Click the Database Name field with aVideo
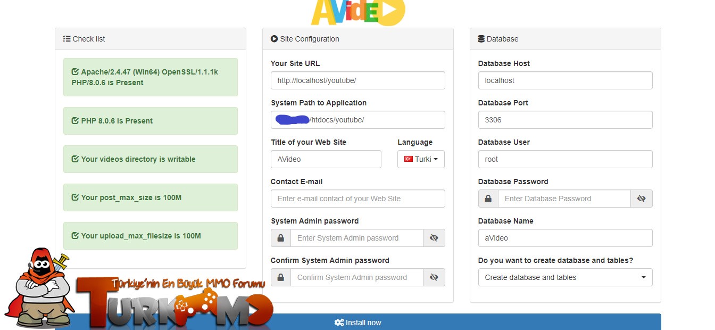Viewport: 715px width, 330px height. tap(566, 238)
